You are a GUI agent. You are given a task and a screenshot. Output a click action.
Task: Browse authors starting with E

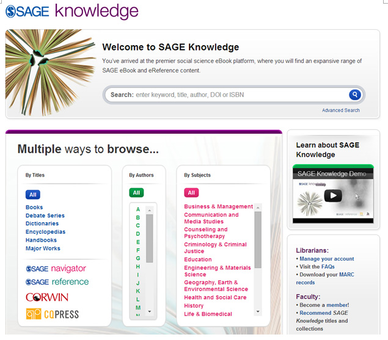[138, 242]
